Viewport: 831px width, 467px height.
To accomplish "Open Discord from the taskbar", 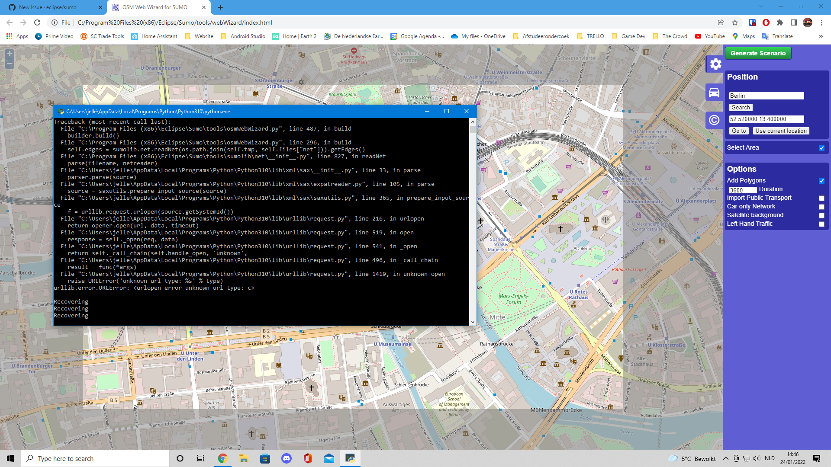I will [287, 458].
